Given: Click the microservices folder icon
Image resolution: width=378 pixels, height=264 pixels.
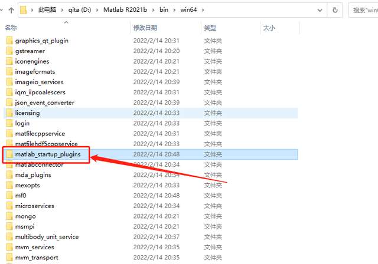Looking at the screenshot, I should tap(9, 206).
